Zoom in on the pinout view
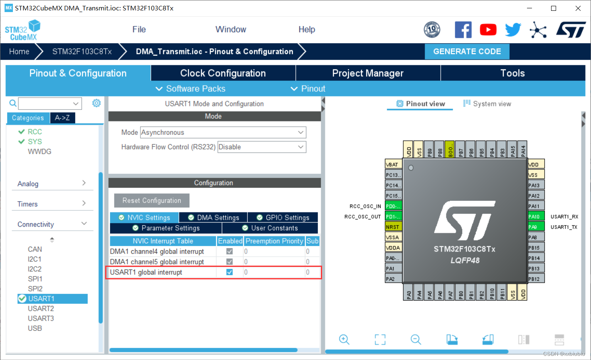The image size is (591, 360). click(344, 340)
